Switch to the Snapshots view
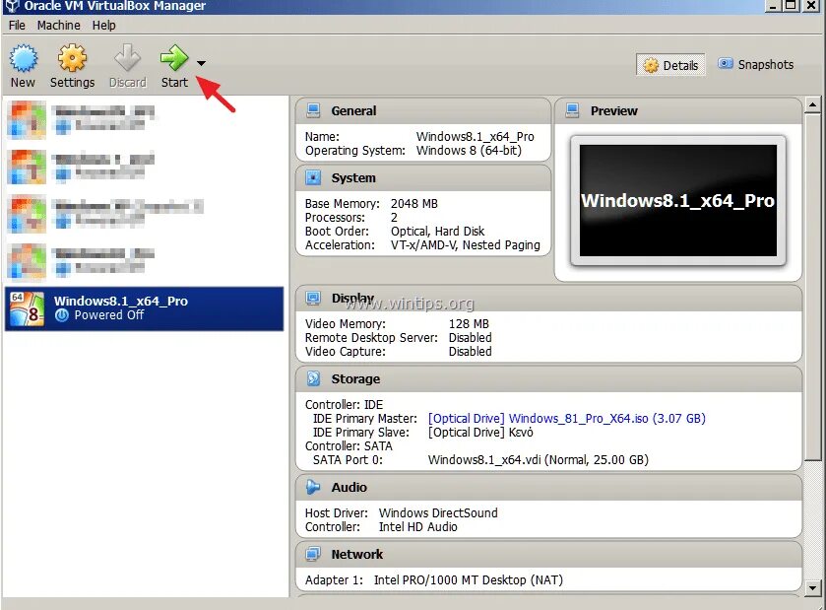 [756, 65]
